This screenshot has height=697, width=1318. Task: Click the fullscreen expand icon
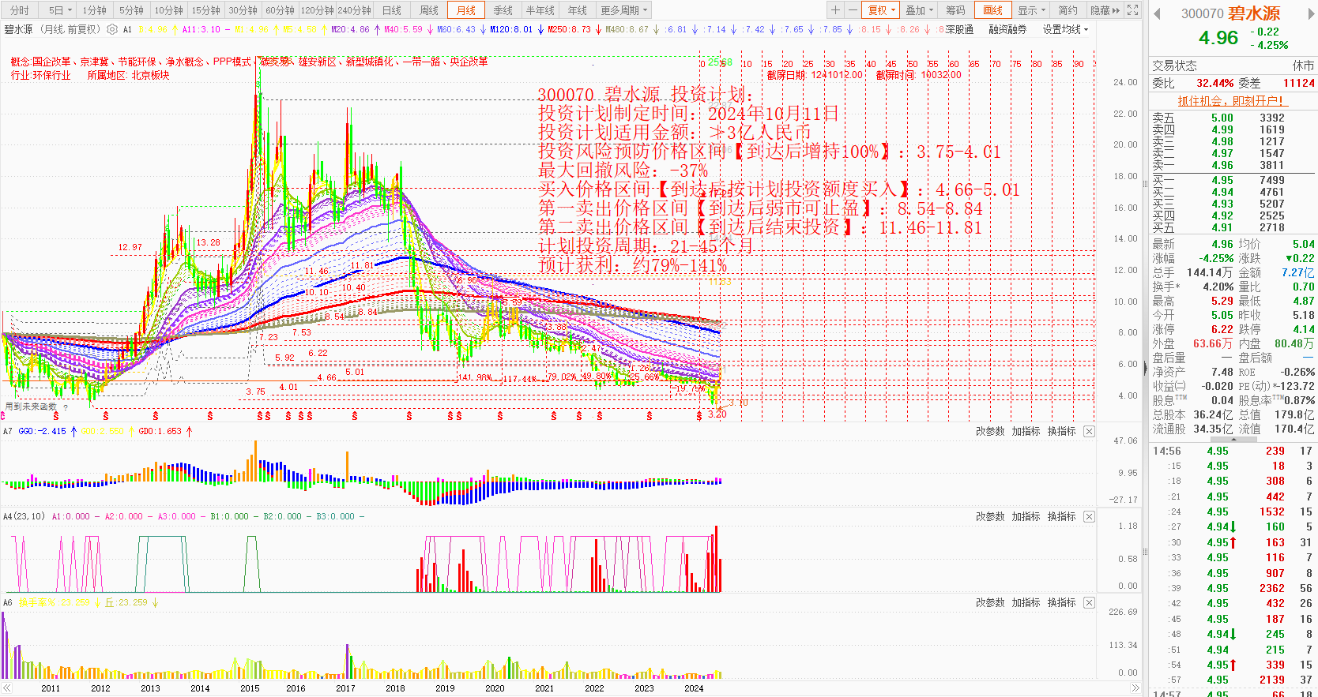pos(1132,10)
